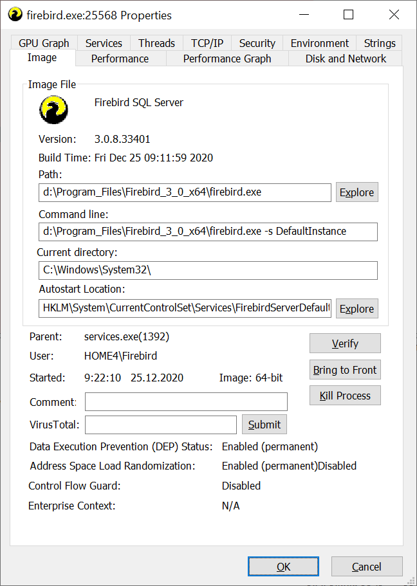Click into the Path text field
Image resolution: width=417 pixels, height=586 pixels.
185,192
